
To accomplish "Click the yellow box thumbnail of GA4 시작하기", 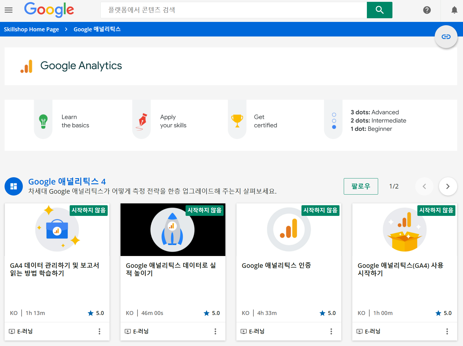I will (x=405, y=230).
